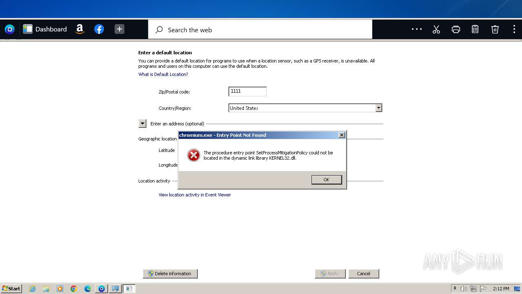
Task: Click the Latitude label
Action: (x=167, y=150)
